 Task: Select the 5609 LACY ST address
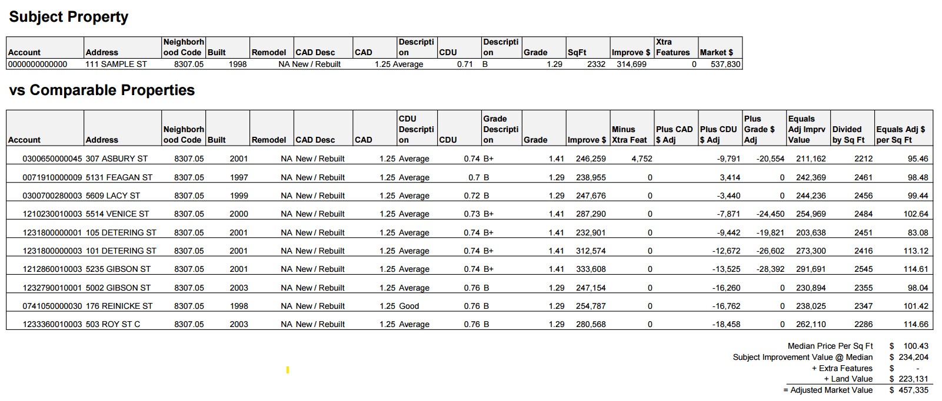point(113,196)
